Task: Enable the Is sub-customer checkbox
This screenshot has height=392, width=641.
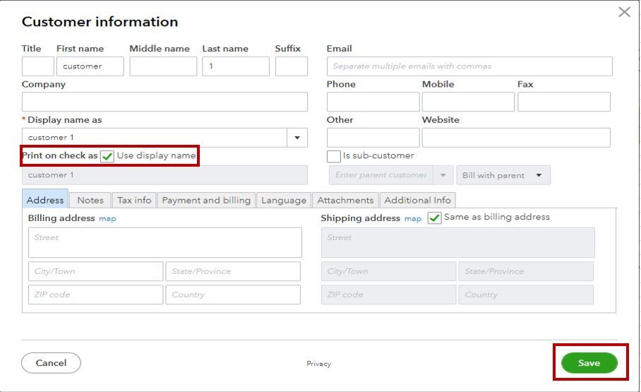Action: click(334, 156)
